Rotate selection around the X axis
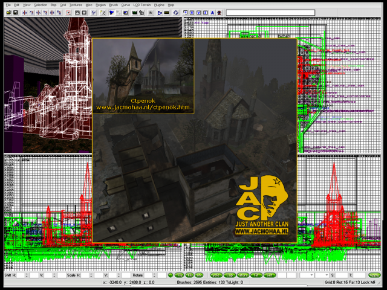This screenshot has width=387, height=290. coord(31,13)
